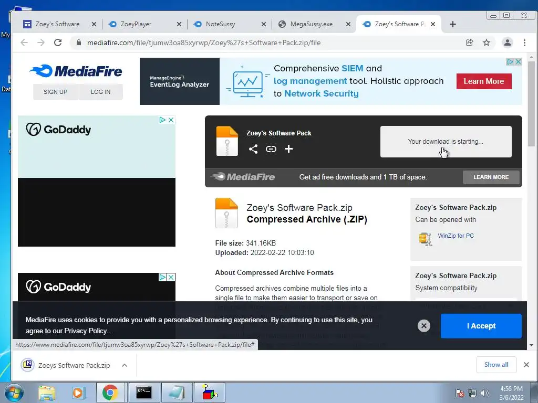This screenshot has height=403, width=538.
Task: Click the File size 341.16KB text
Action: [x=245, y=243]
